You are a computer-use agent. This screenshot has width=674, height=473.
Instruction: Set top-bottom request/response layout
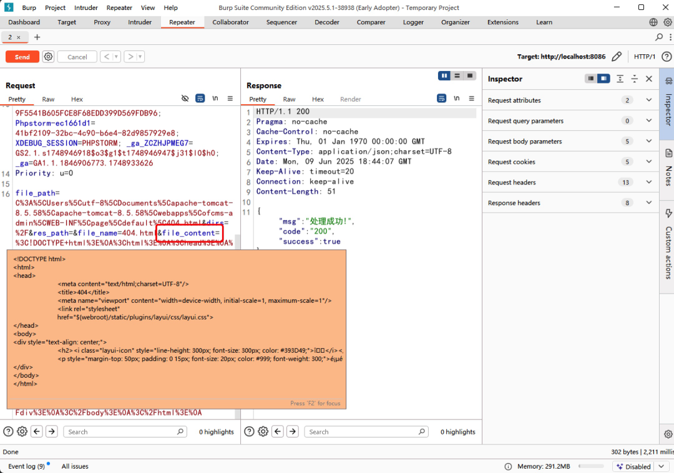coord(457,76)
